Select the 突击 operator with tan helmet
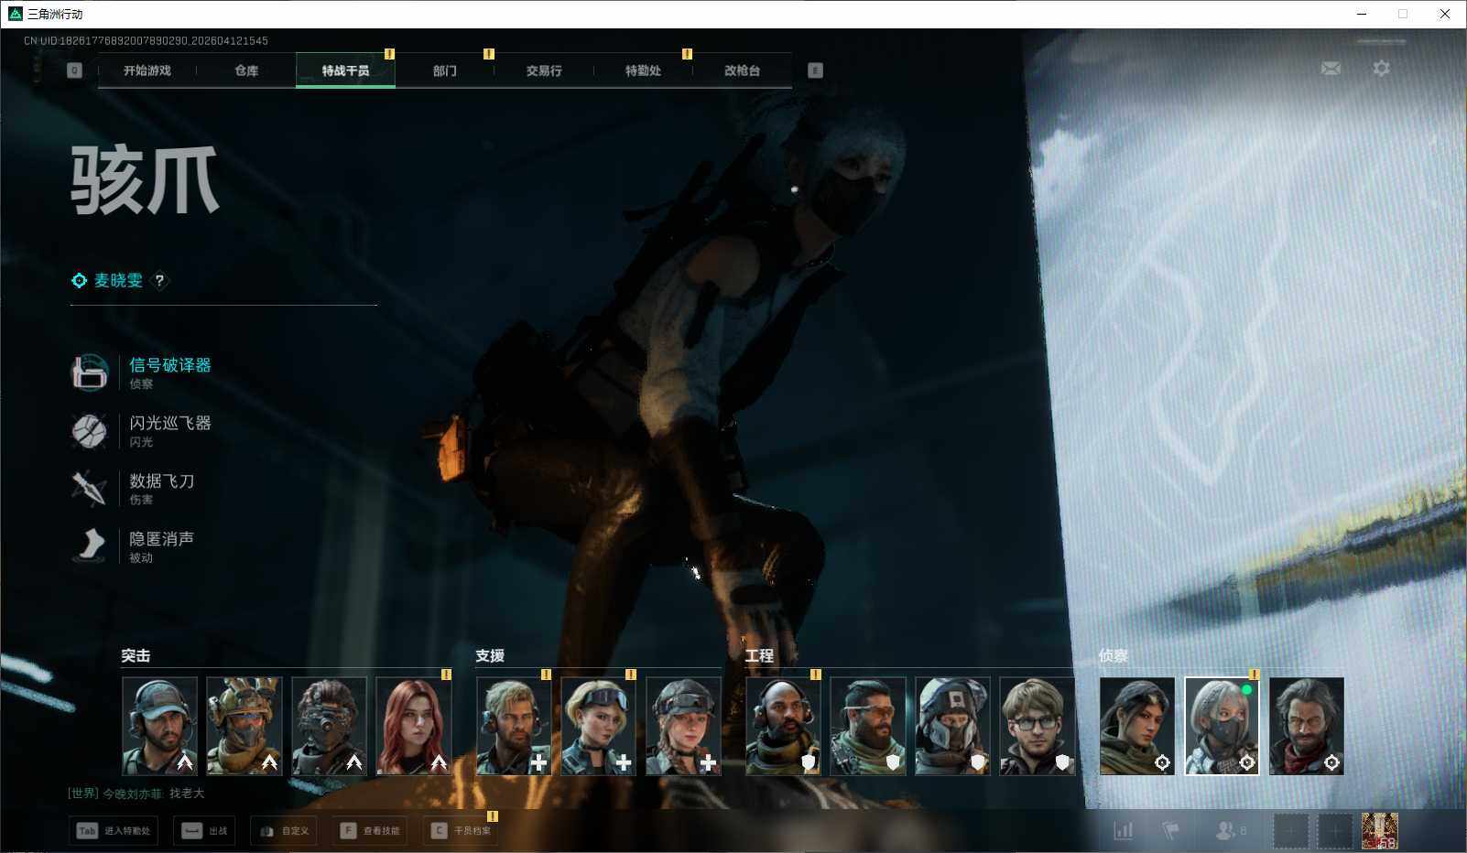 click(244, 726)
